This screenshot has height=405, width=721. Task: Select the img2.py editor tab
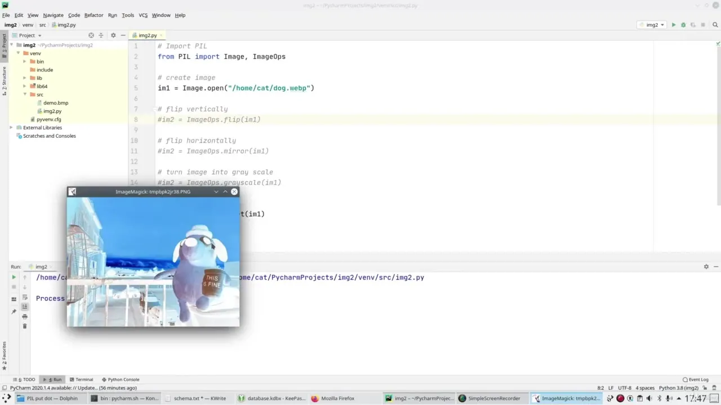[x=148, y=35]
